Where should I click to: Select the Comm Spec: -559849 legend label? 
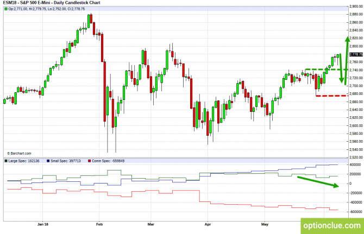(x=108, y=161)
